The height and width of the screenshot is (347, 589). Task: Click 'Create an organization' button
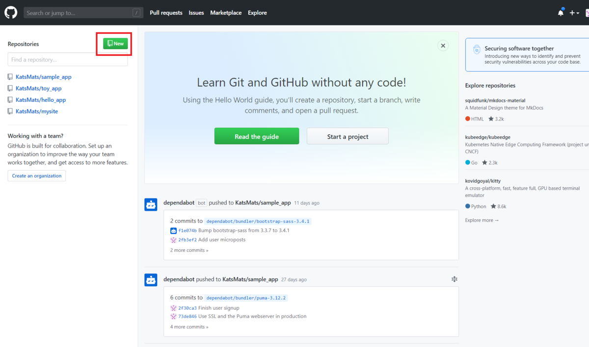click(x=37, y=176)
